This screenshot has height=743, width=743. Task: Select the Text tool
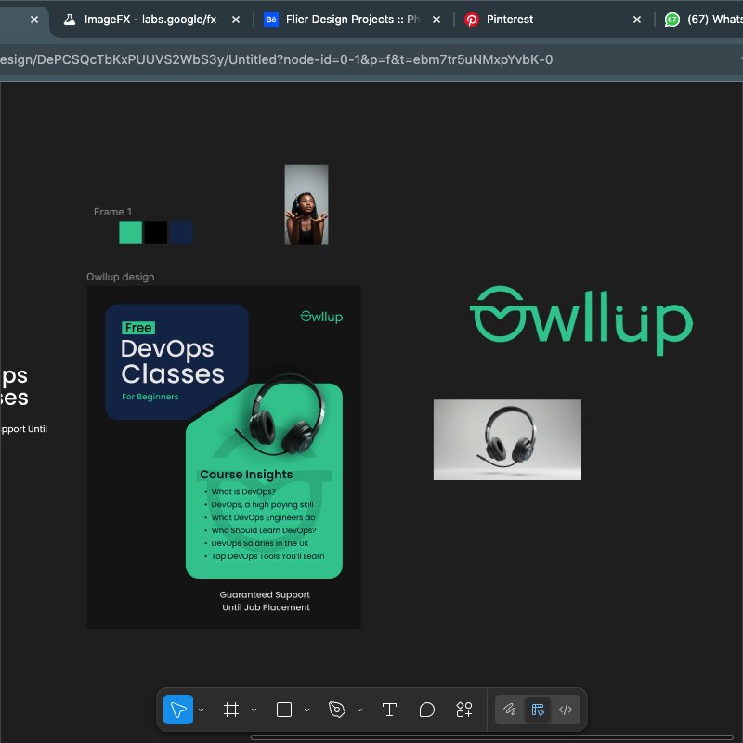coord(389,710)
